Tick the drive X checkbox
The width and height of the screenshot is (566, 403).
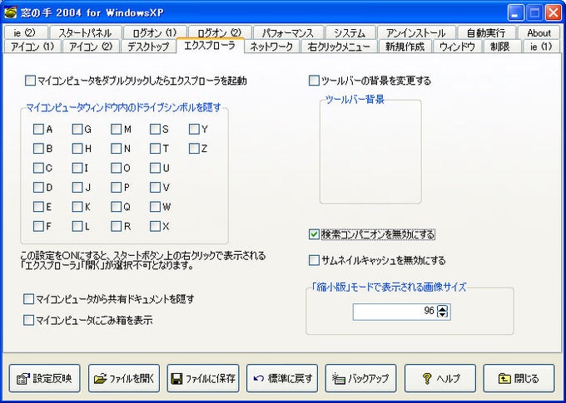[x=155, y=226]
